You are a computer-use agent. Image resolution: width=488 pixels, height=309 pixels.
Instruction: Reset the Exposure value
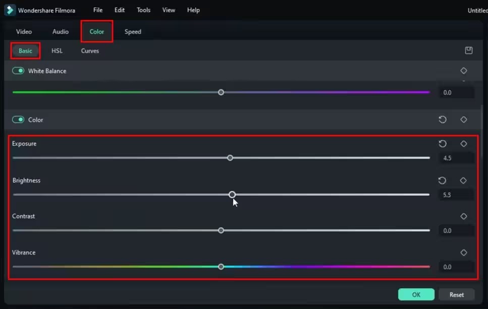pos(443,144)
